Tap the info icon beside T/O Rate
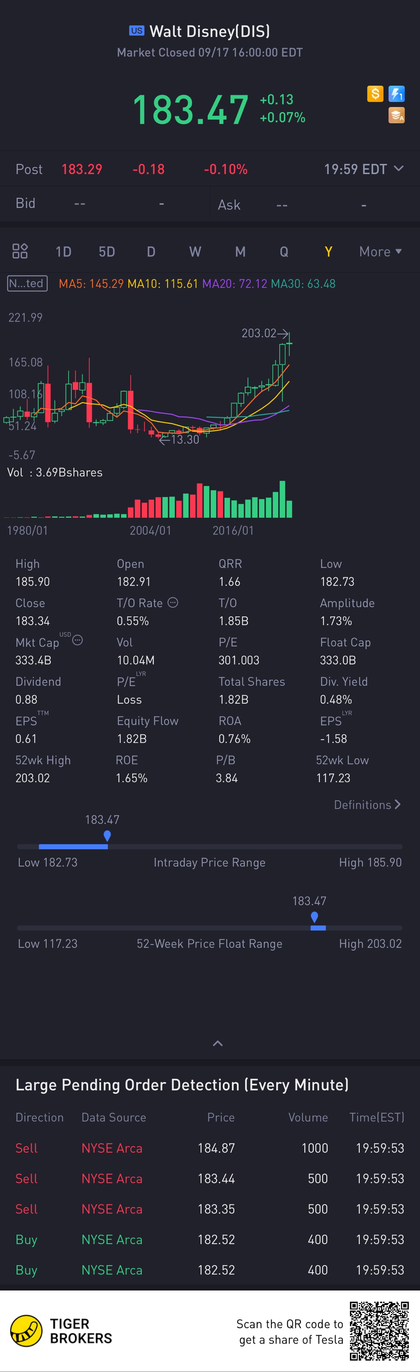The height and width of the screenshot is (1372, 420). click(x=173, y=602)
